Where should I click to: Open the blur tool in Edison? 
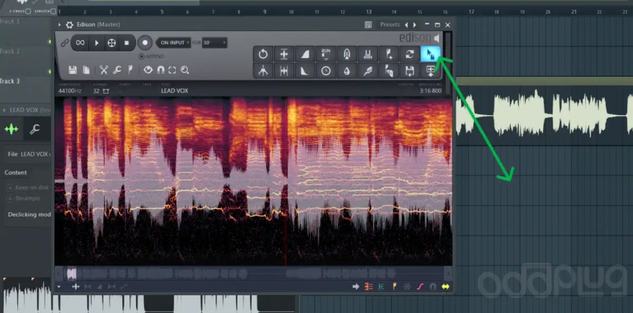[x=347, y=54]
